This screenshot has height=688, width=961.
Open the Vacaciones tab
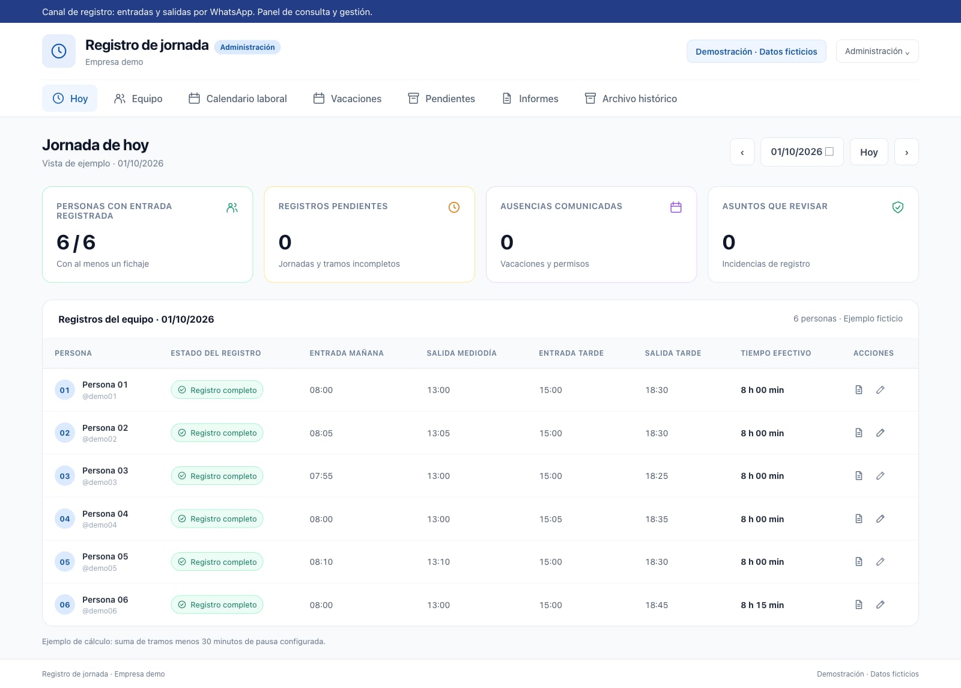347,99
